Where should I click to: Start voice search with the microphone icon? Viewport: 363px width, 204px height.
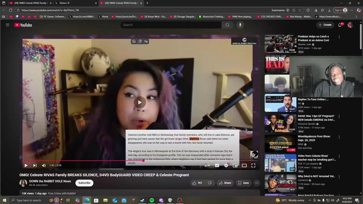click(240, 25)
